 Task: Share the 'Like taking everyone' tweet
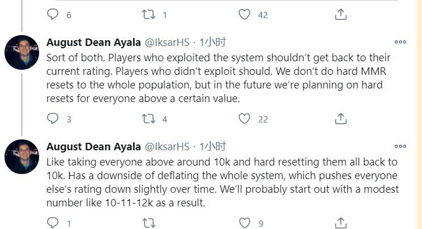click(340, 223)
